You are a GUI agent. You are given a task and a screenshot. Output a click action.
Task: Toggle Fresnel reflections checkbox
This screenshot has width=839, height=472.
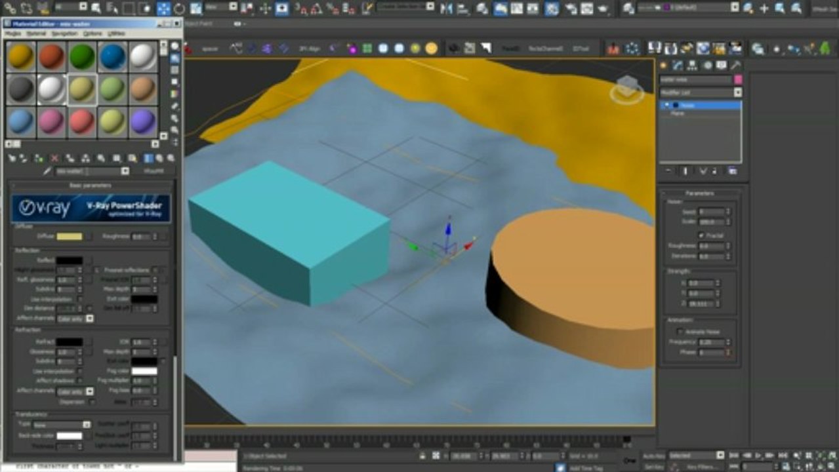[x=155, y=270]
